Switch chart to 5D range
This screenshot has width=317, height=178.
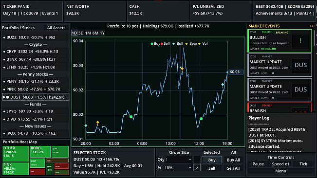(81, 33)
